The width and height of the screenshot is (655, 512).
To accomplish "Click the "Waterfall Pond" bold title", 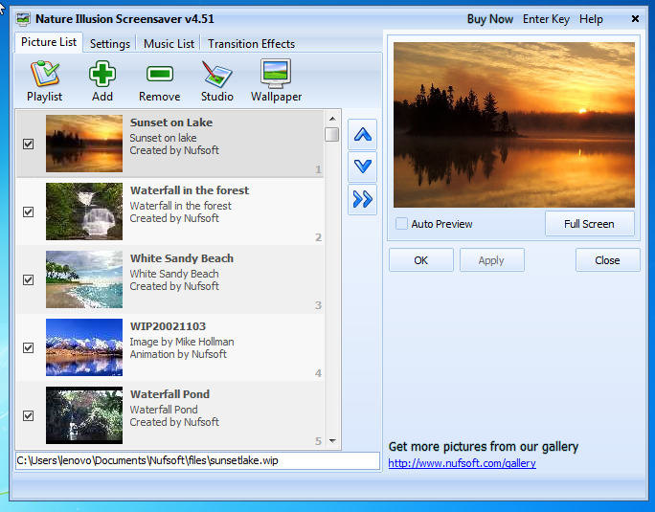I will 169,394.
